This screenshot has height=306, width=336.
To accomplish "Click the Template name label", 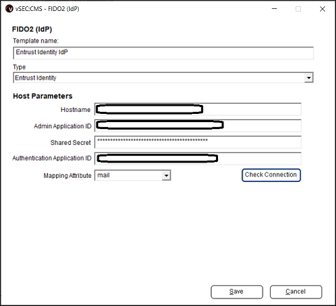I will (x=36, y=41).
